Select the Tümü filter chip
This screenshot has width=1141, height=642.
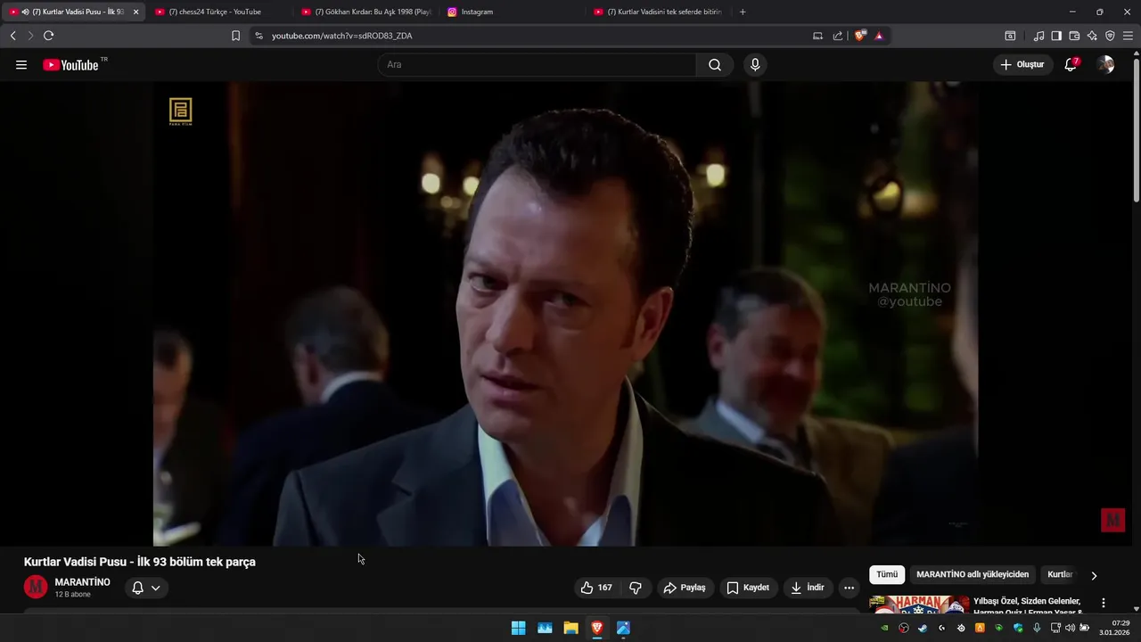click(887, 575)
